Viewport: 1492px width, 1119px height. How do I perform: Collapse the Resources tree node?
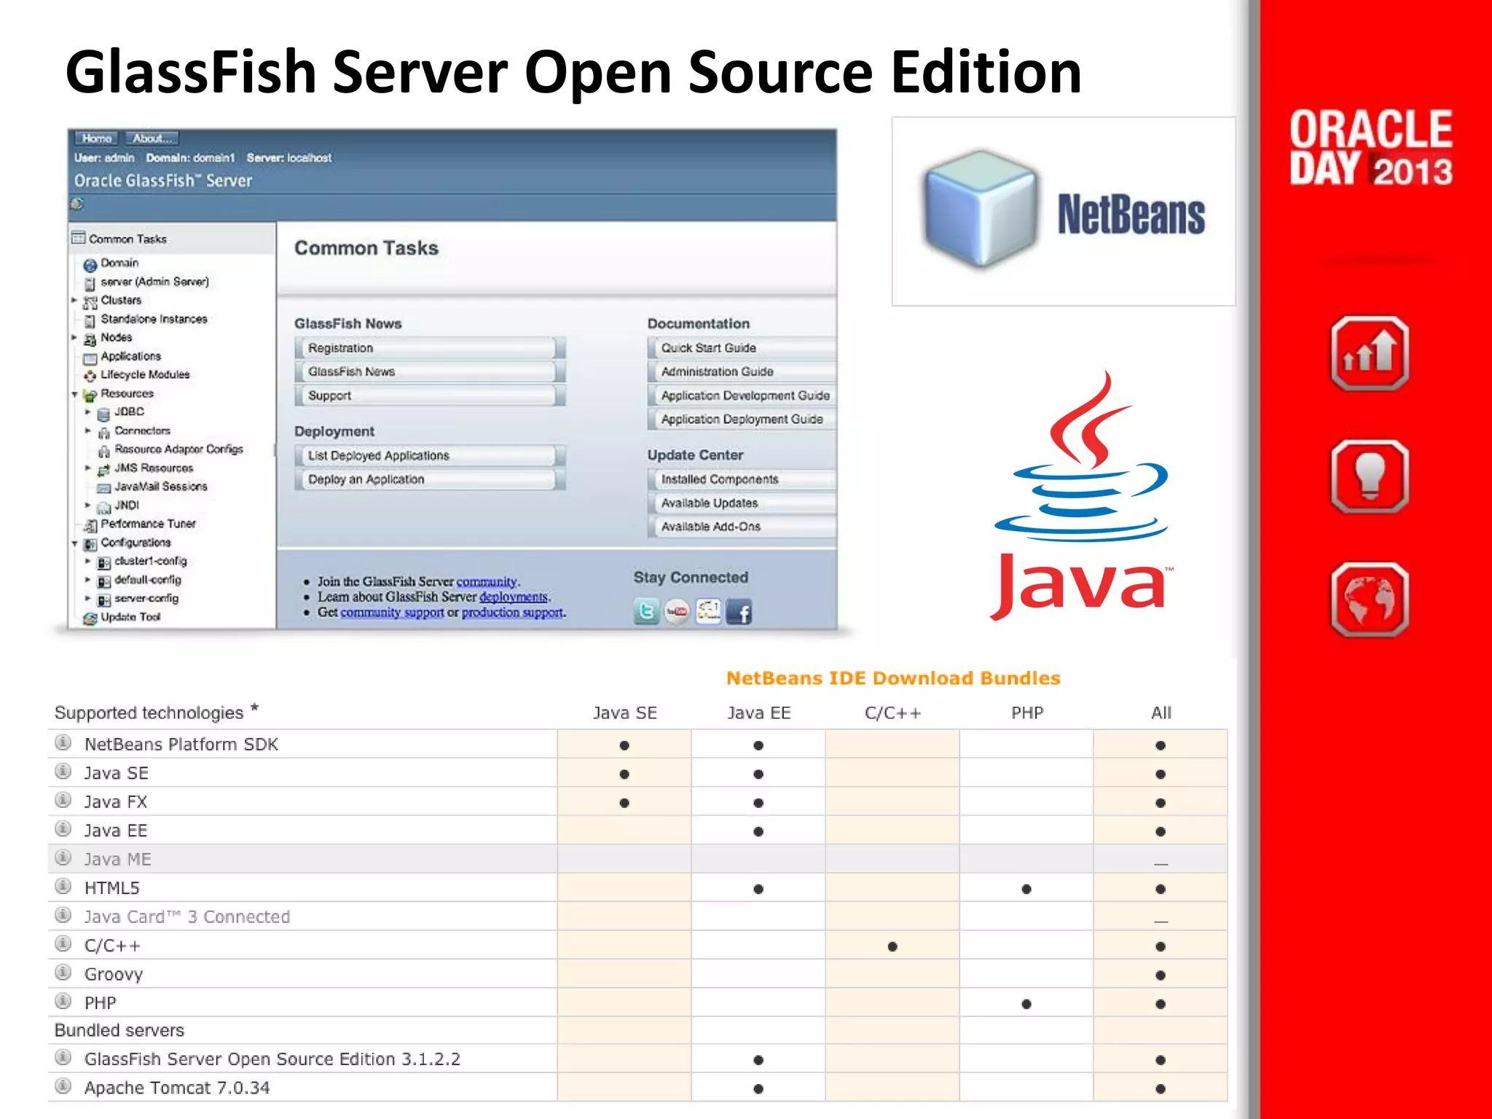(74, 394)
